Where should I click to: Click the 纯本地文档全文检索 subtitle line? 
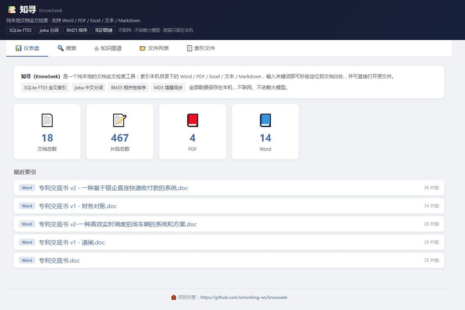(x=73, y=21)
